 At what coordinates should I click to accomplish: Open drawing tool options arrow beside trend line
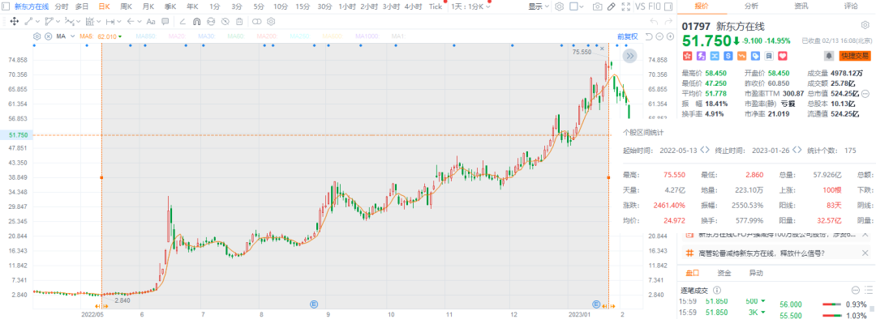[36, 22]
